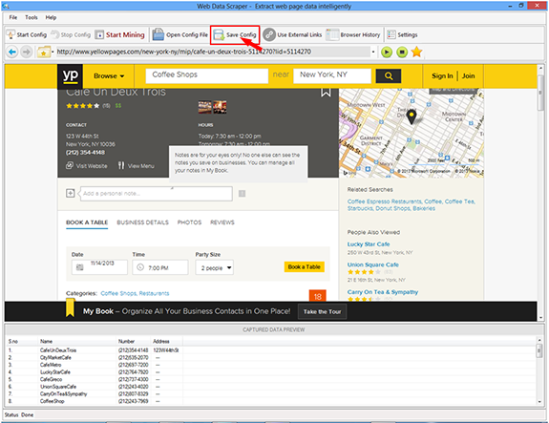Open the Browser History panel
This screenshot has width=549, height=423.
click(353, 34)
